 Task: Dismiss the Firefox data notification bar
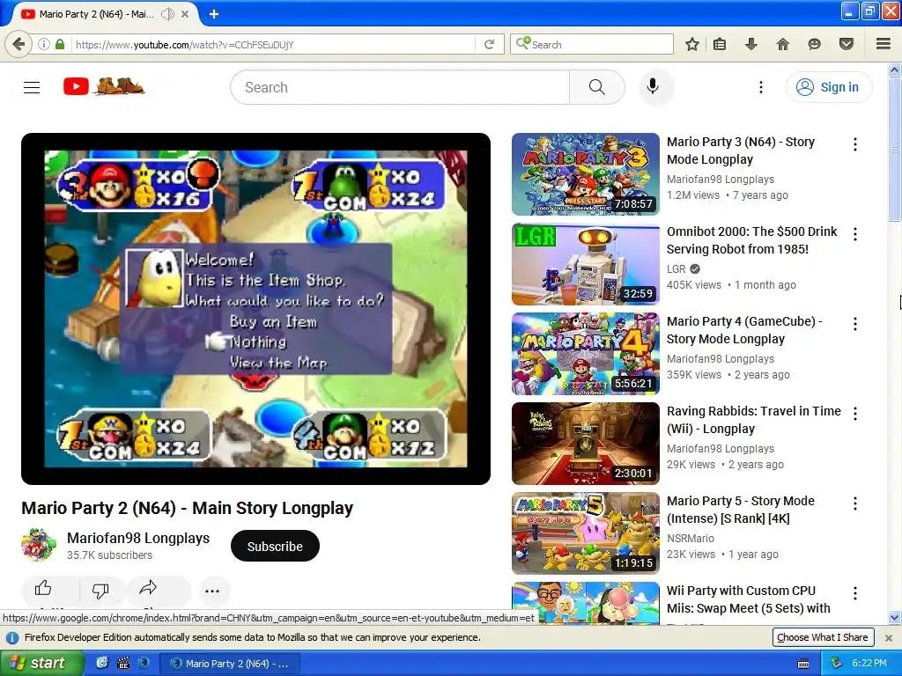point(888,637)
